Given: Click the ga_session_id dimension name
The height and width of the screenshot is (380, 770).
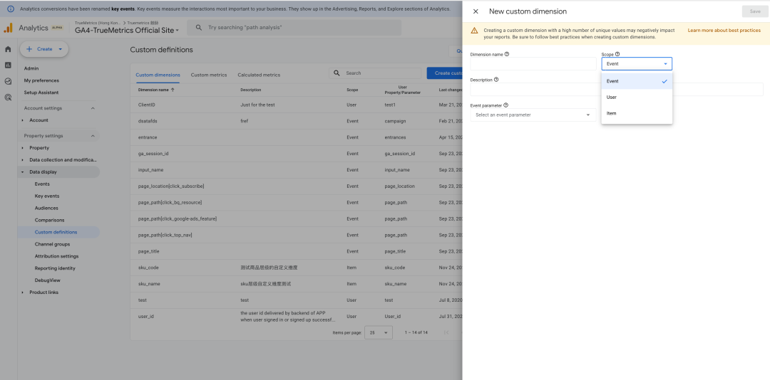Looking at the screenshot, I should pos(153,154).
